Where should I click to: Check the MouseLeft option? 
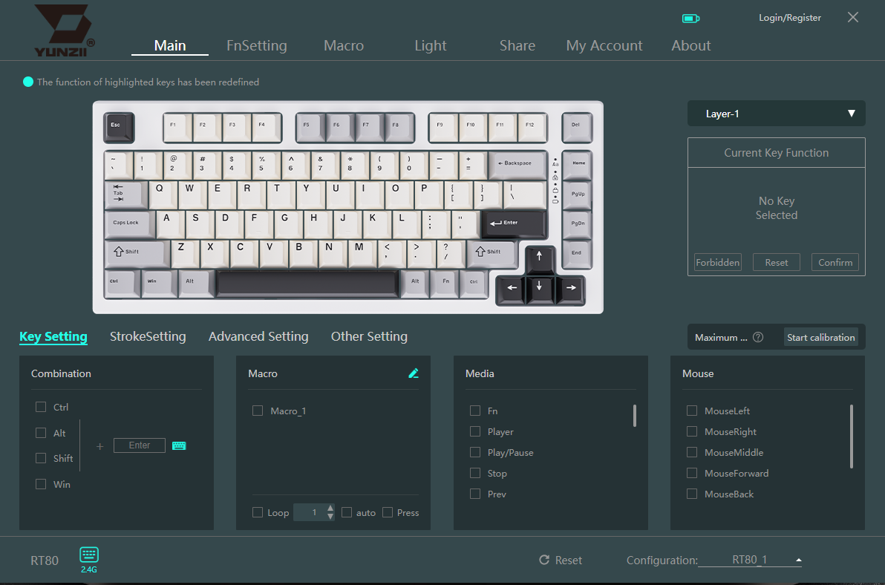[x=692, y=411]
